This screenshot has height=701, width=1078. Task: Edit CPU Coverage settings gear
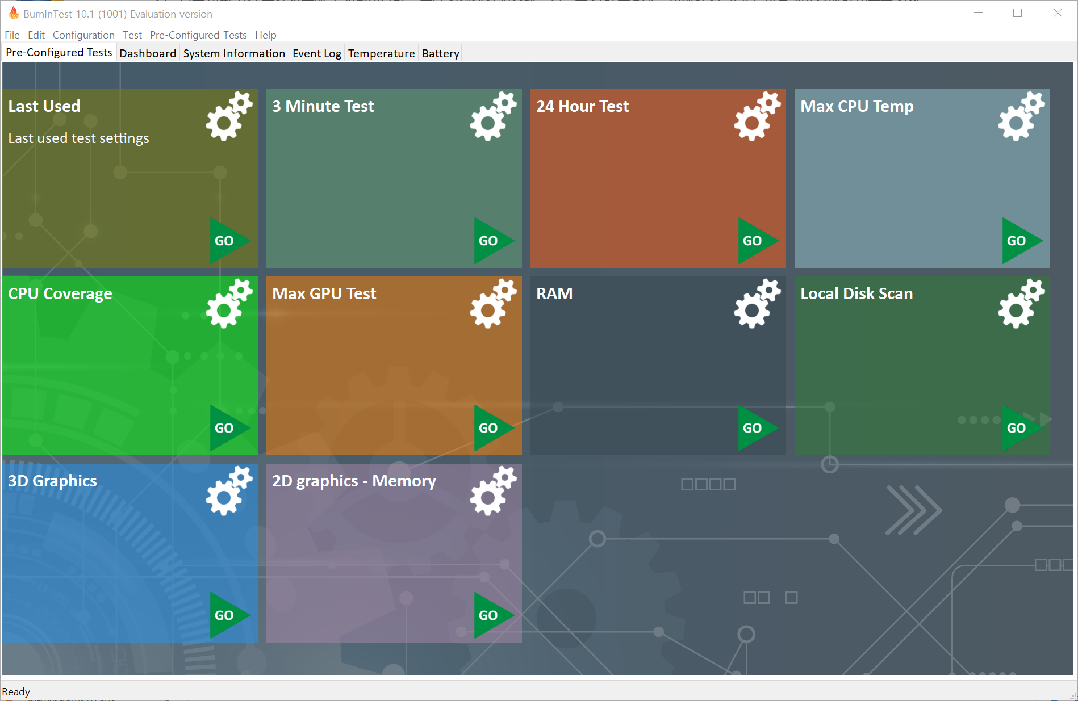[x=229, y=304]
